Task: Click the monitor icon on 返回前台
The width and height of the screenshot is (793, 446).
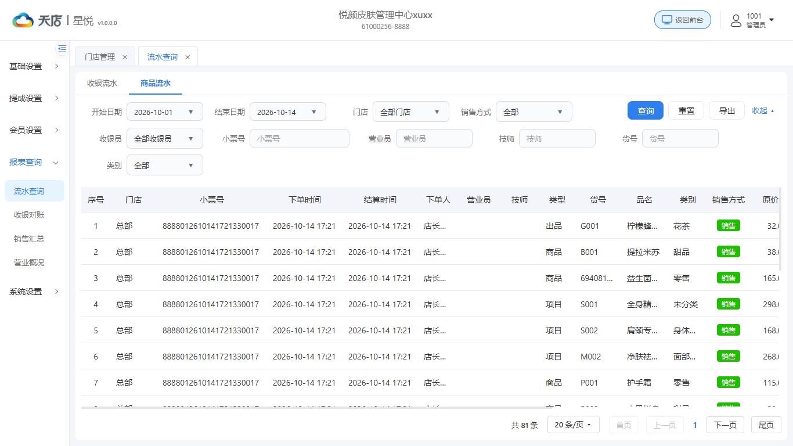Action: tap(667, 20)
